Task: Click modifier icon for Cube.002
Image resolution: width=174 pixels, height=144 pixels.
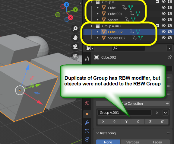Action: tap(132, 32)
